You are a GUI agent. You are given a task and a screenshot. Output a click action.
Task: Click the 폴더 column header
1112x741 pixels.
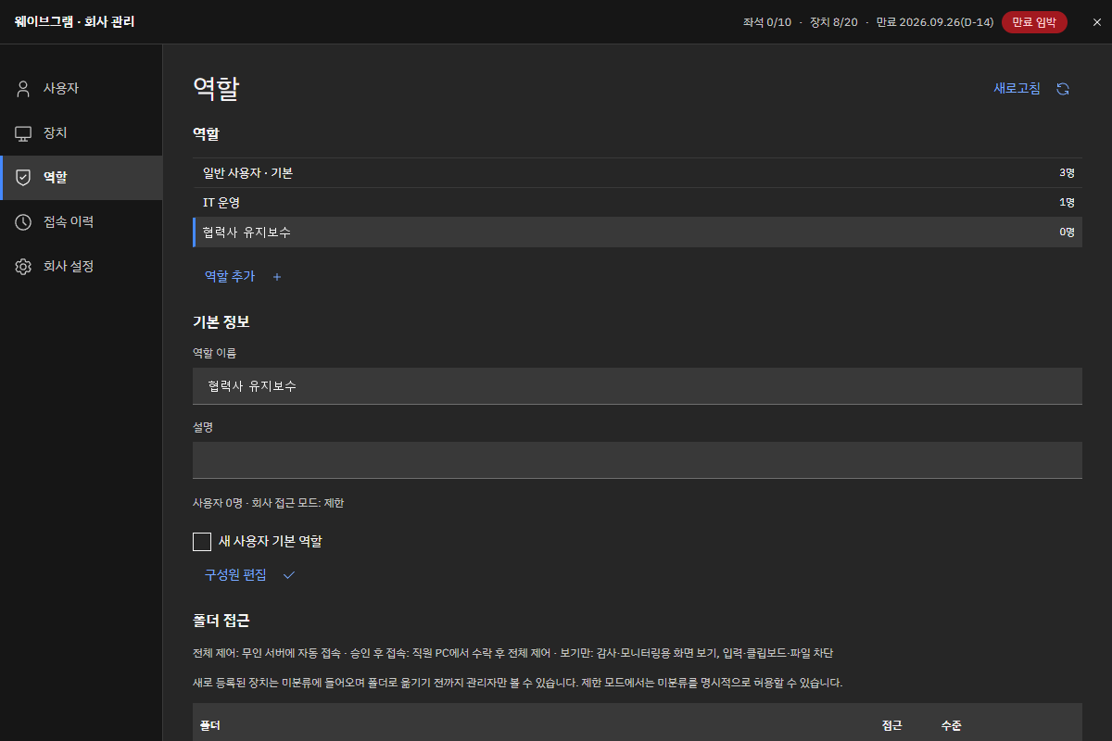pos(210,725)
